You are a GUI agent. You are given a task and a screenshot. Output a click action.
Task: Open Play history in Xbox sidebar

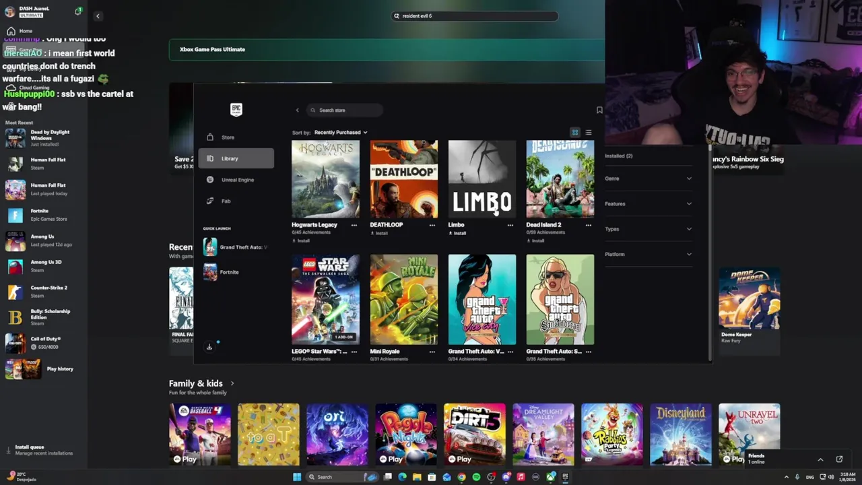click(x=44, y=368)
